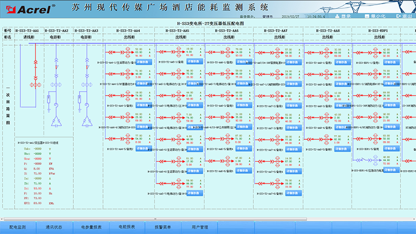Select the feeder transformer symbol of AA8-5/备用5
The height and width of the screenshot is (234, 416).
click(327, 139)
